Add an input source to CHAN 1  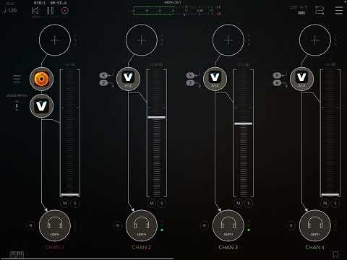55,40
